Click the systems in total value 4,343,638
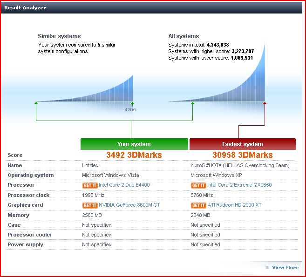306x277 pixels. [218, 45]
